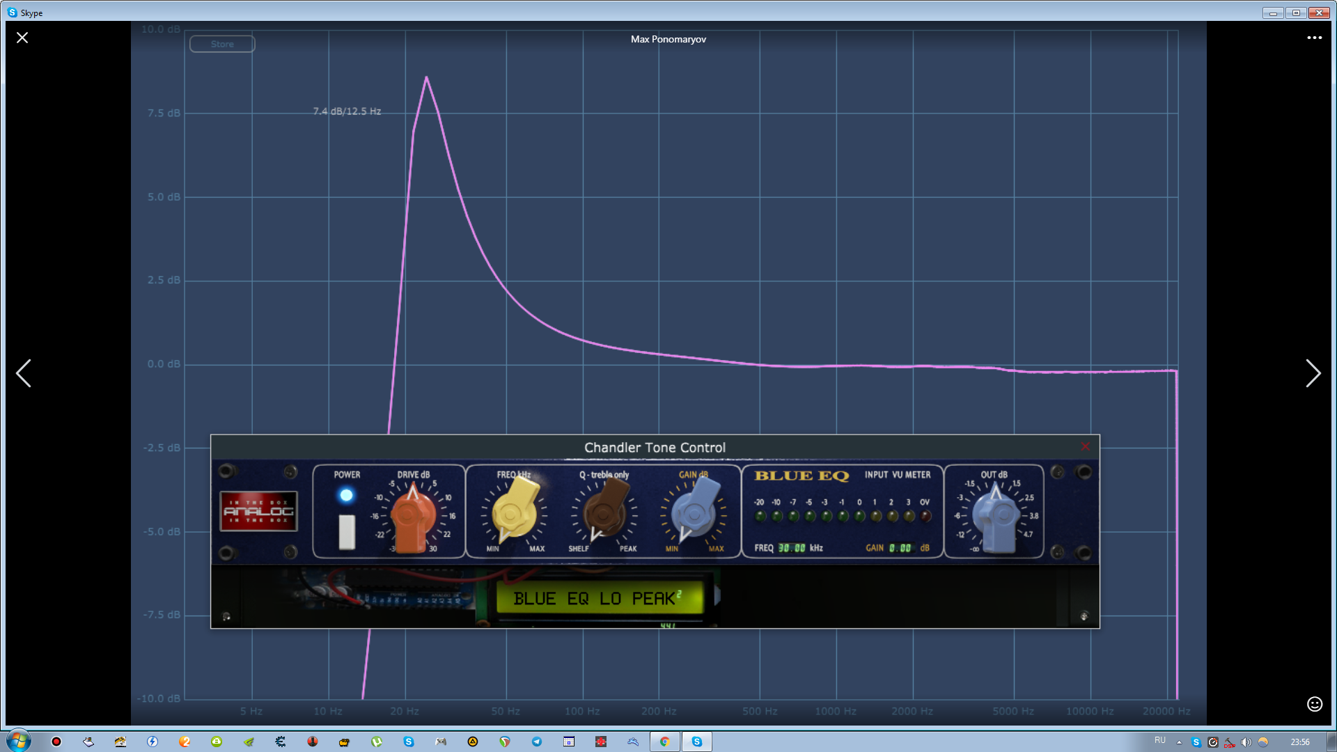
Task: Open the gamepad taskbar icon
Action: coord(441,742)
